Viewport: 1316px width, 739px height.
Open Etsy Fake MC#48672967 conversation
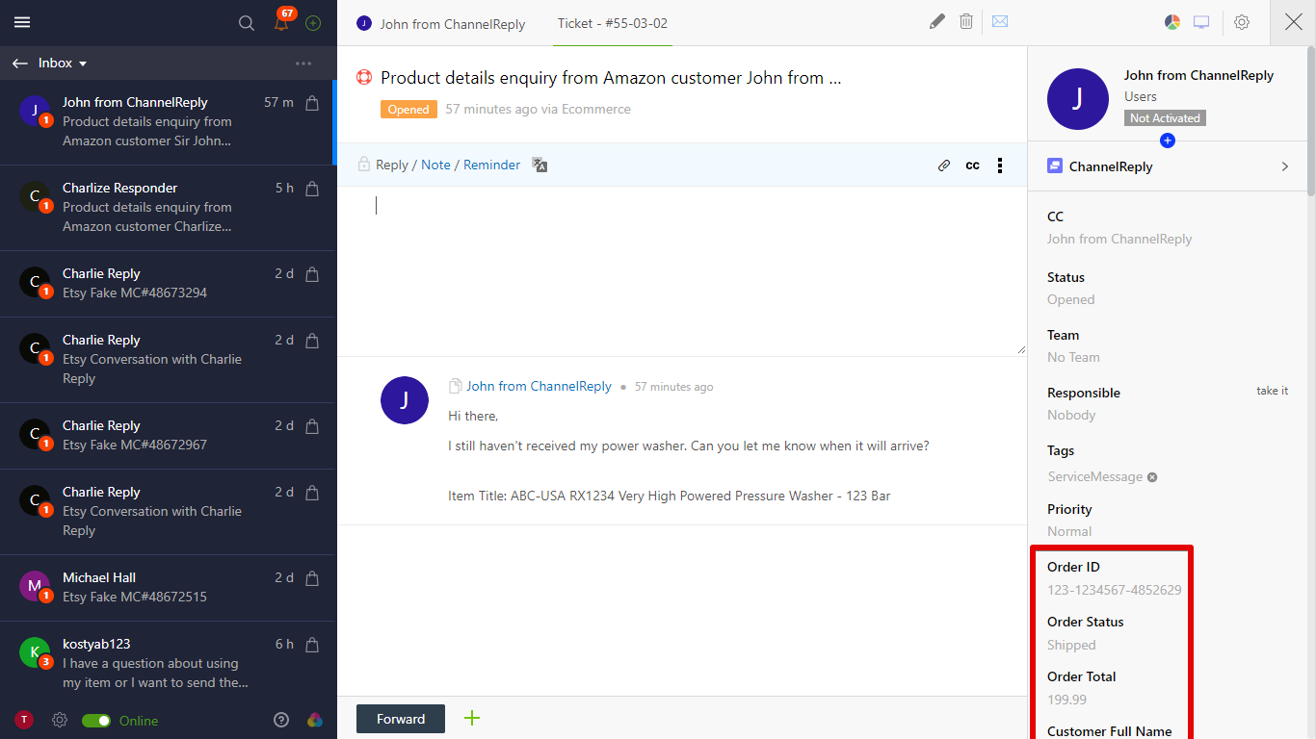tap(168, 436)
